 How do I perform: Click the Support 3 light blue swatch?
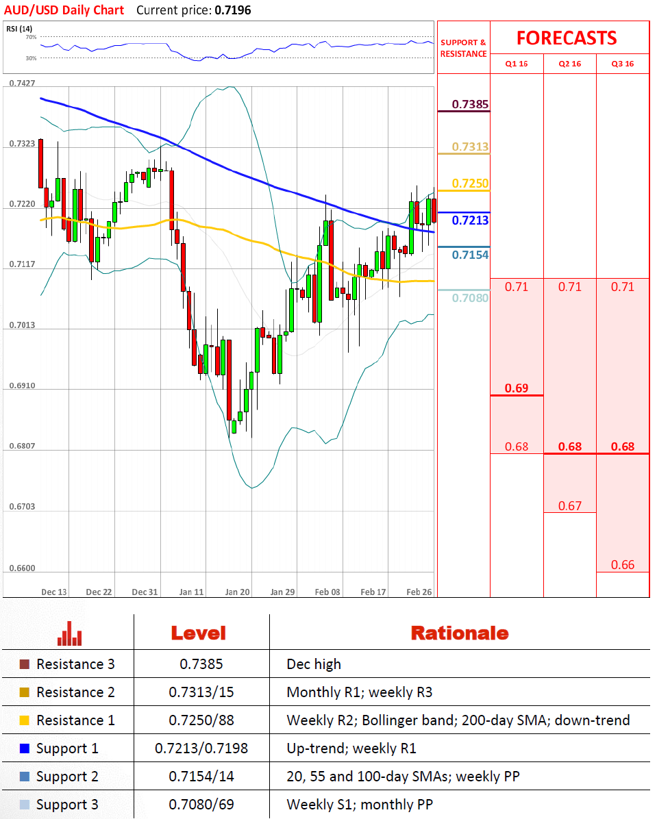[24, 805]
